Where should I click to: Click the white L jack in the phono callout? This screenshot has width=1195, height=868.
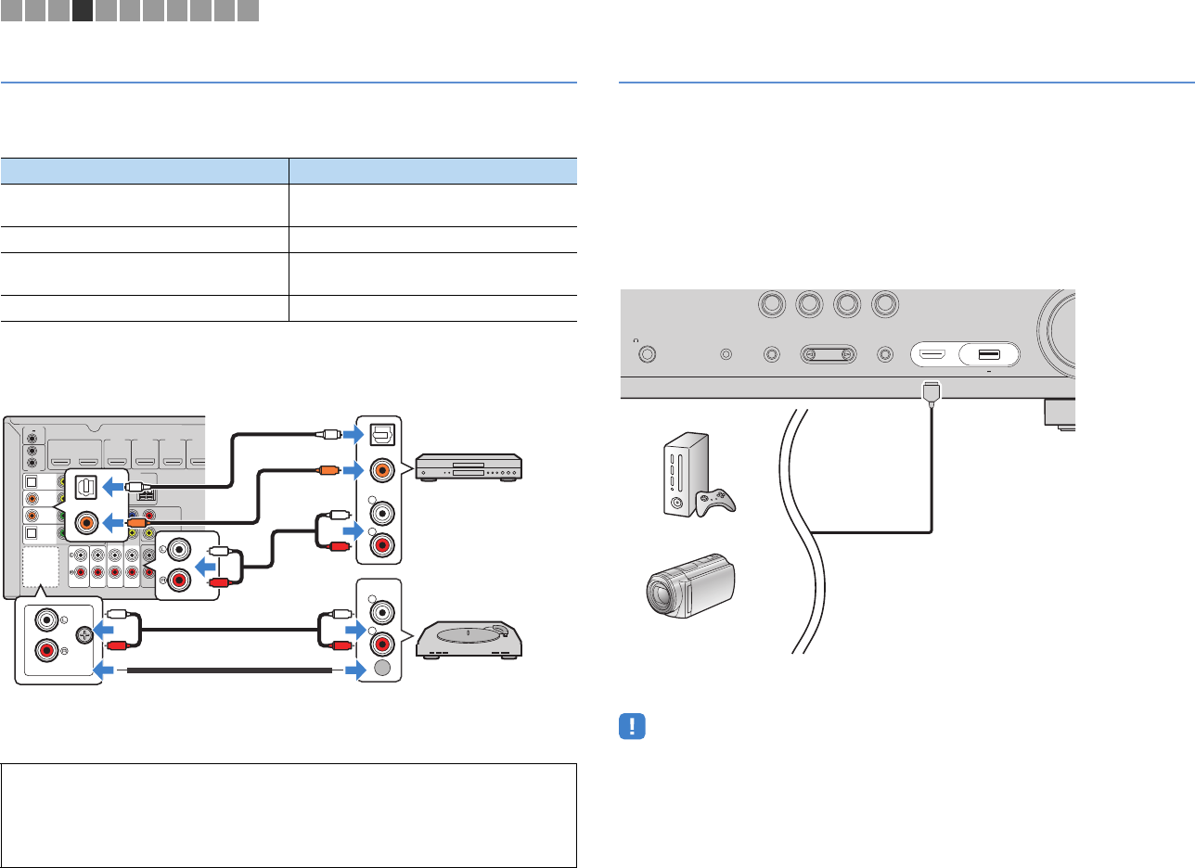(x=43, y=620)
